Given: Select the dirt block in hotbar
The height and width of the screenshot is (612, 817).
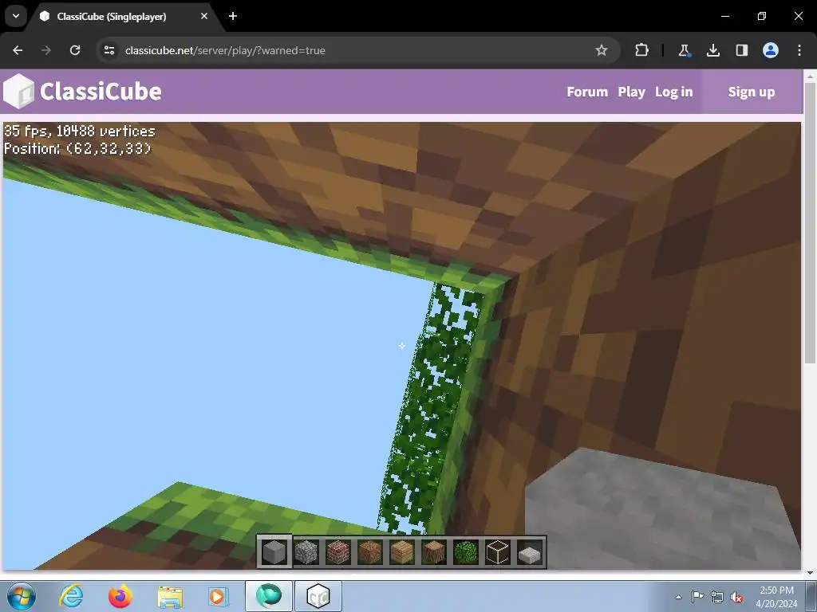Looking at the screenshot, I should click(370, 552).
